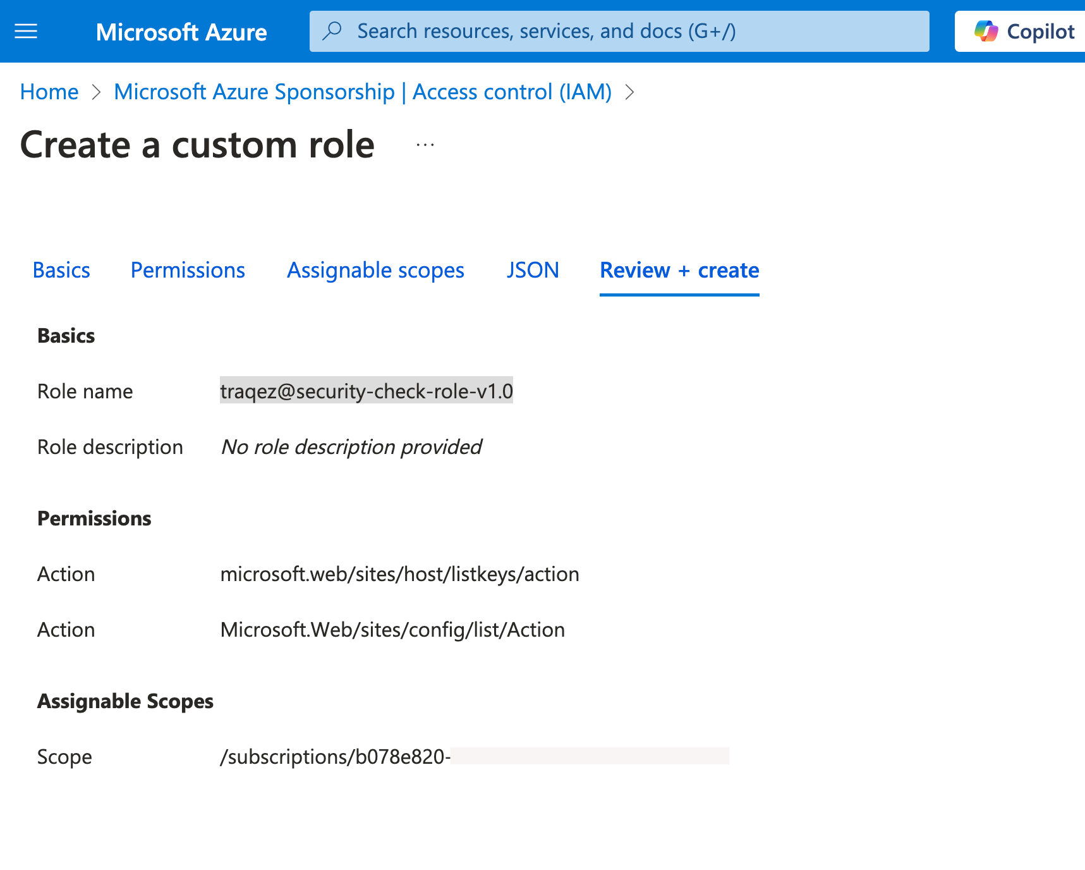Click the highlighted role name traqez@security-check-role-v1.0

[367, 391]
